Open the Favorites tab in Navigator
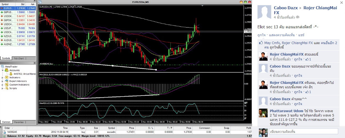345x138 pixels. [x=19, y=122]
